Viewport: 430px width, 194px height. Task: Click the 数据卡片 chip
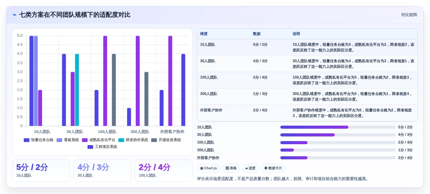coord(273,168)
